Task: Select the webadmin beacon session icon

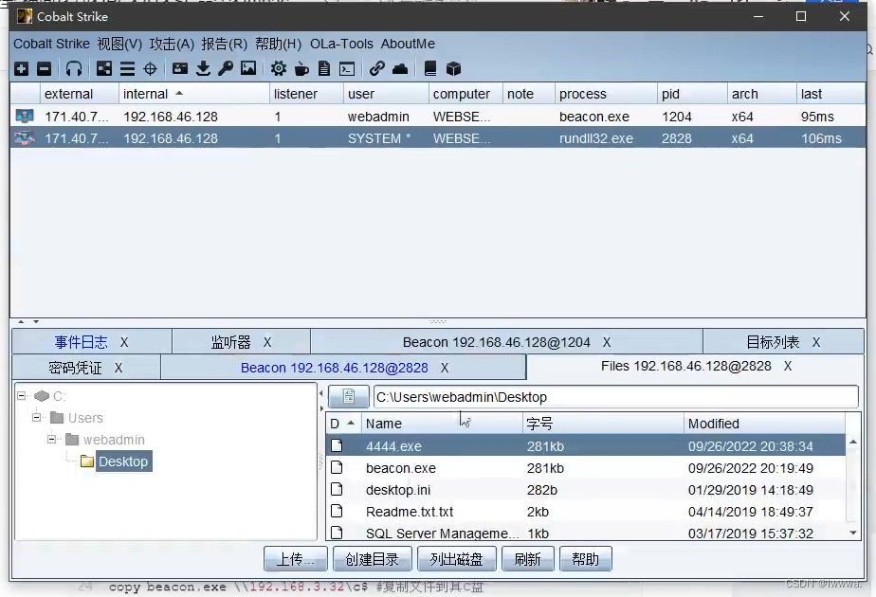Action: coord(25,117)
